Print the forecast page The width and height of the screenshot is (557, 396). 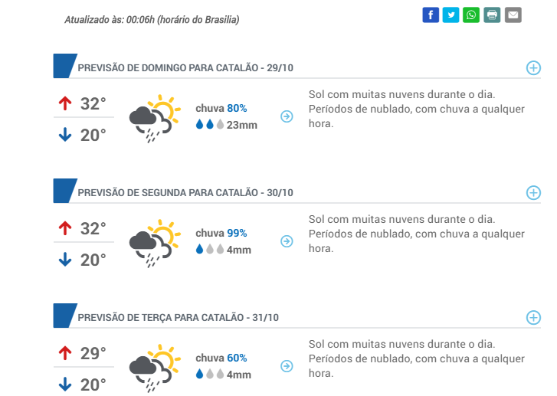[x=492, y=15]
